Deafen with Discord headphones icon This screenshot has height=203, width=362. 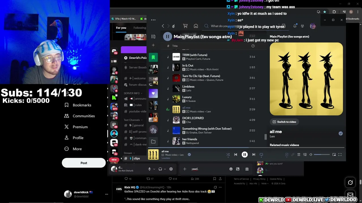(160, 169)
